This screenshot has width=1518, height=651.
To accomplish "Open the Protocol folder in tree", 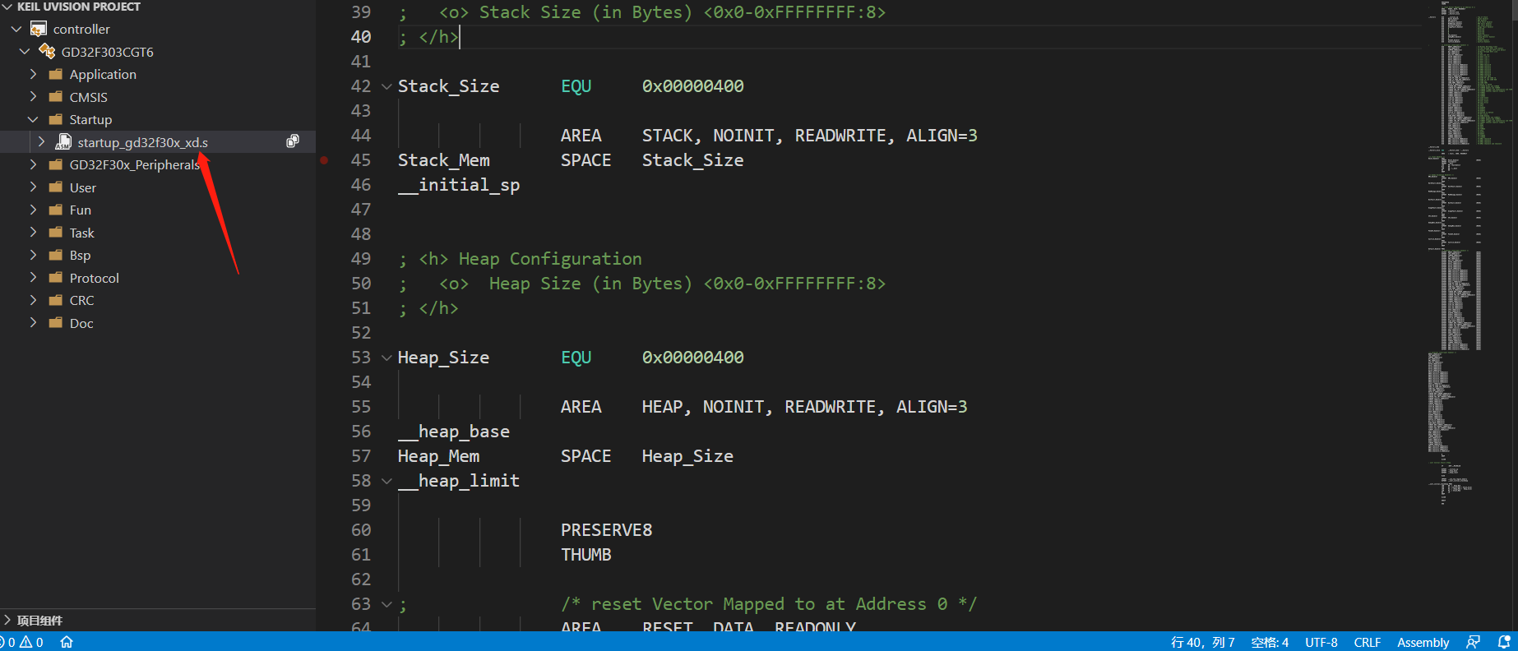I will (x=94, y=279).
